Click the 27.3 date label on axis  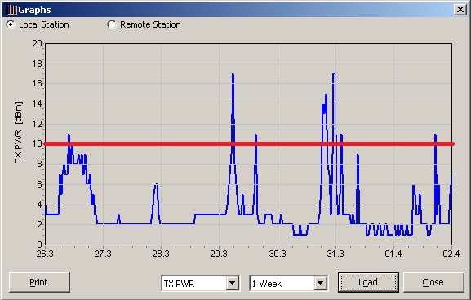pyautogui.click(x=103, y=254)
